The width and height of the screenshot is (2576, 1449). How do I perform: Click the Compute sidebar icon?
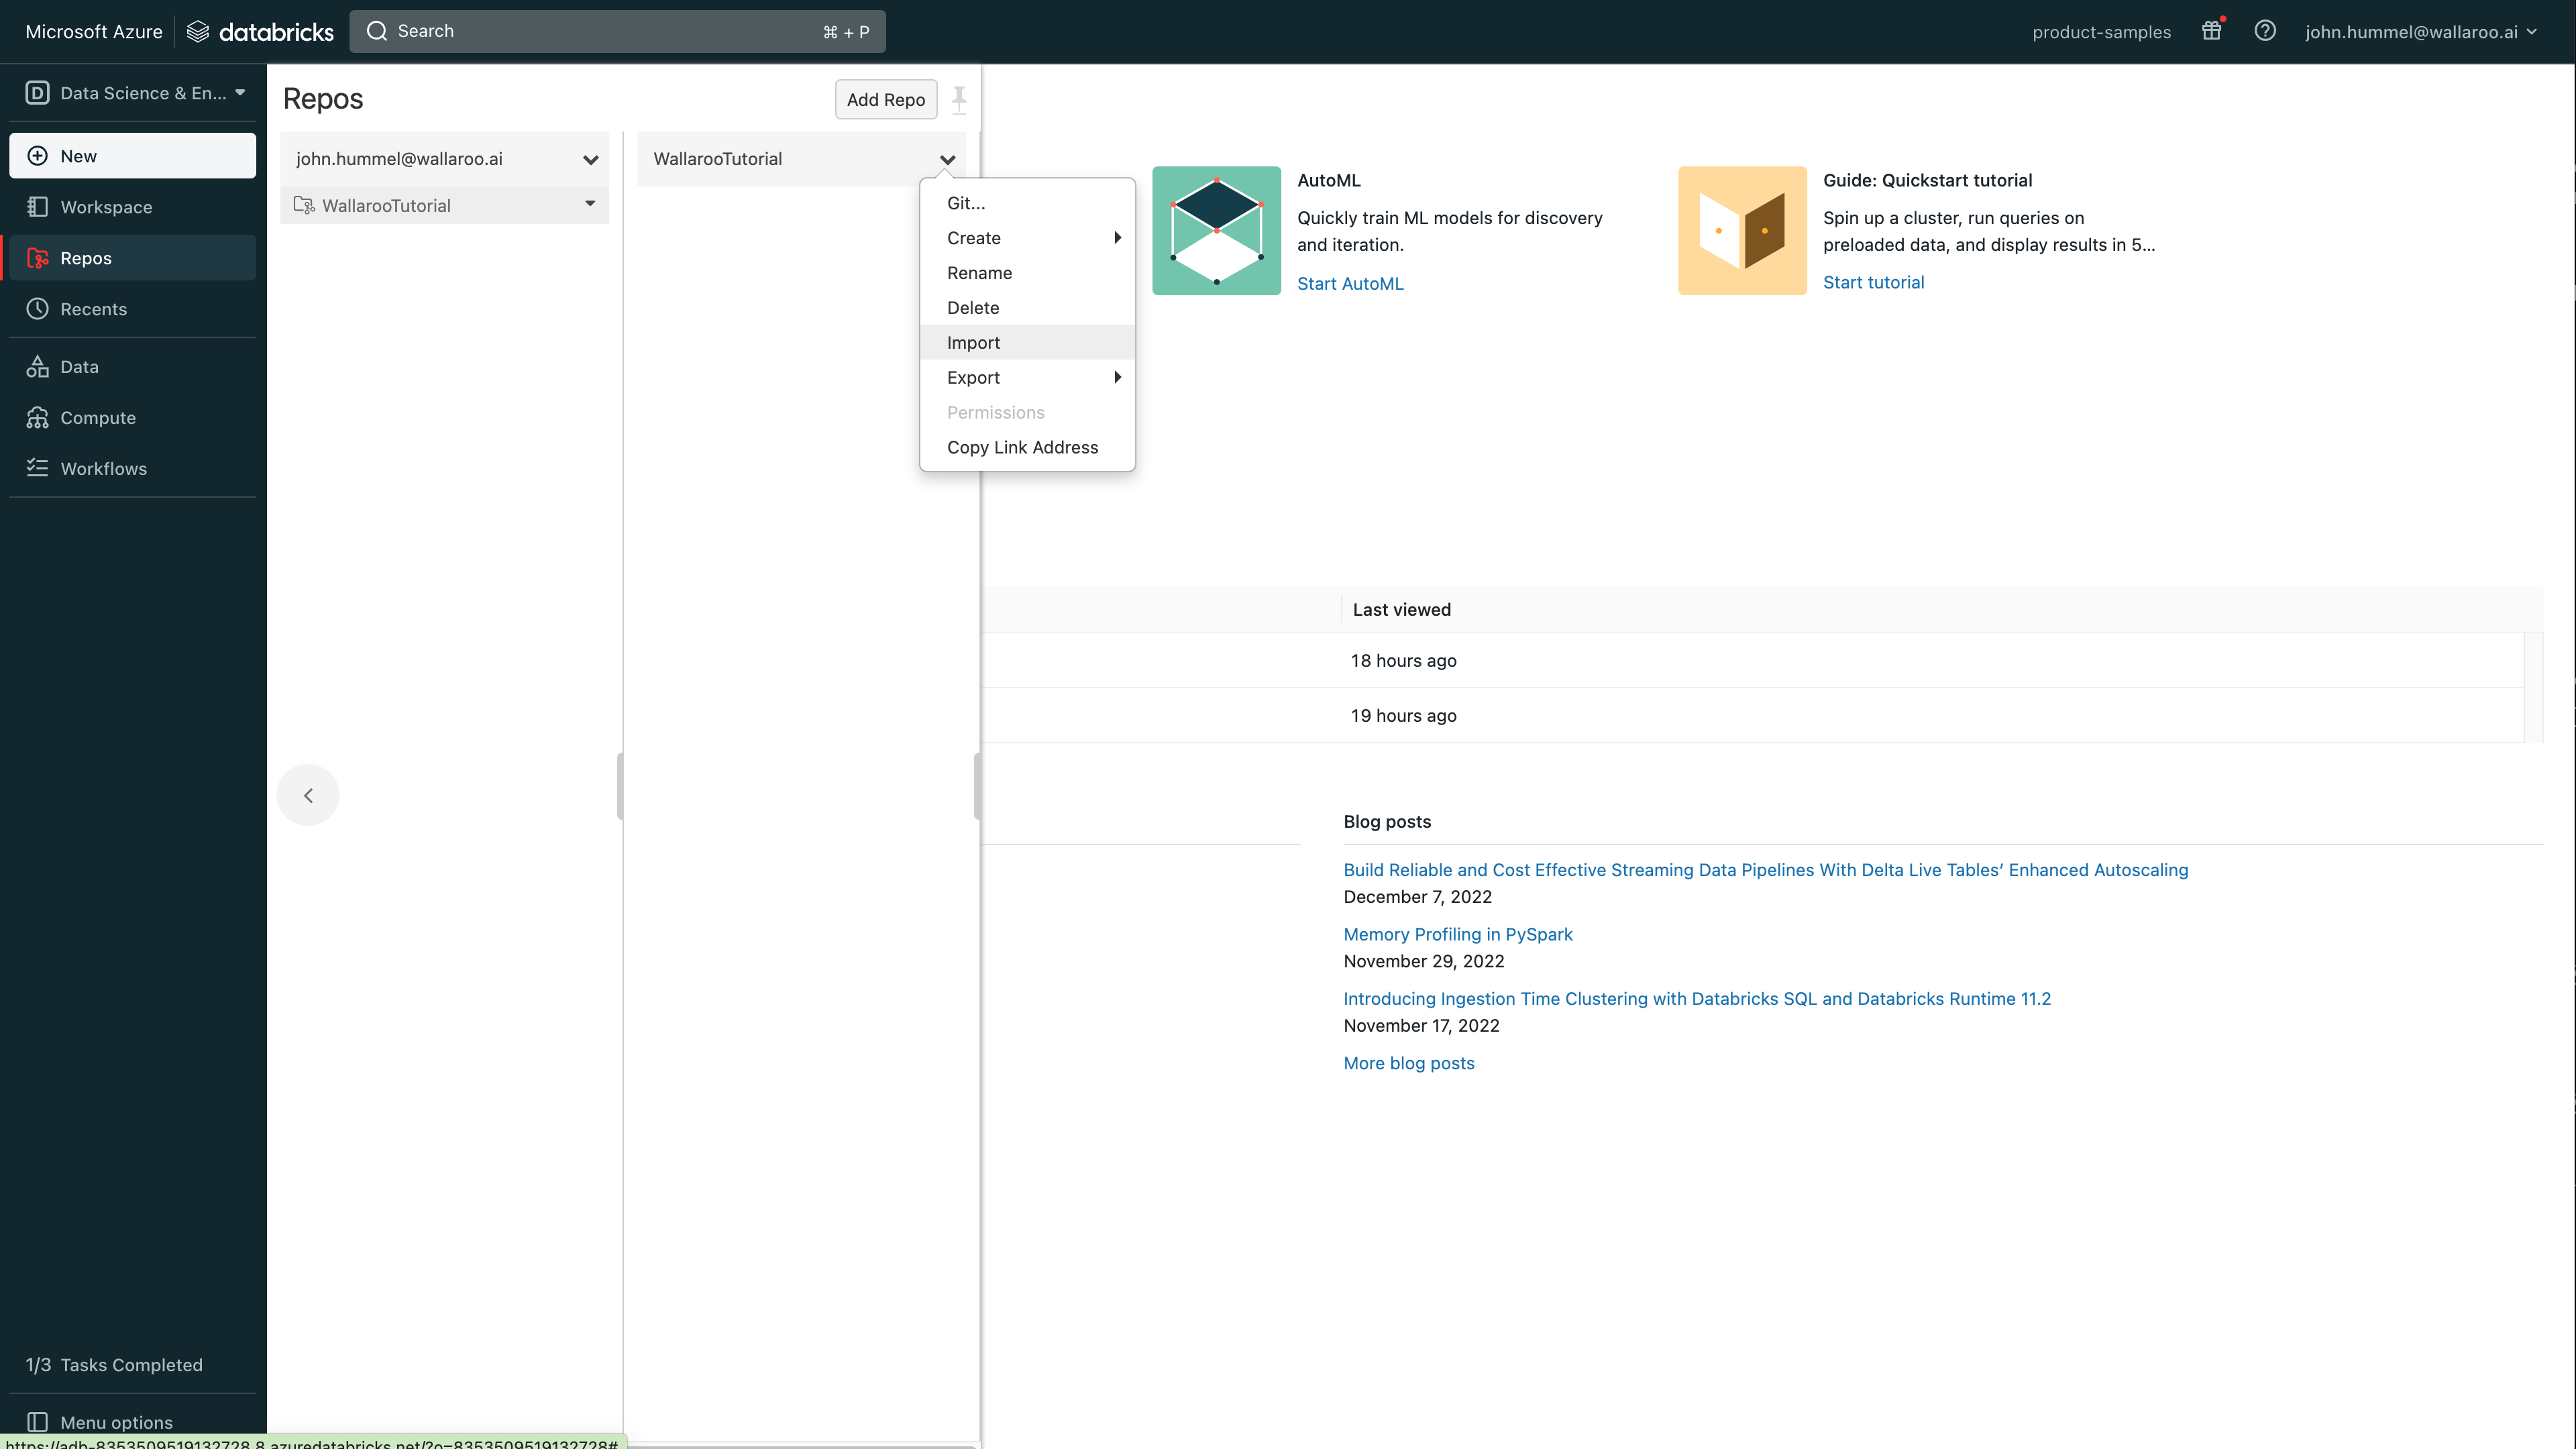(x=38, y=418)
